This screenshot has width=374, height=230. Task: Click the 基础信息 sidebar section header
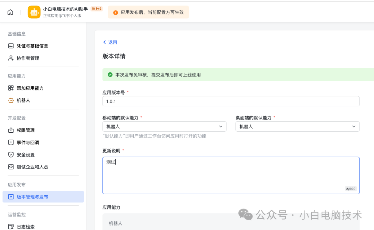click(x=17, y=34)
